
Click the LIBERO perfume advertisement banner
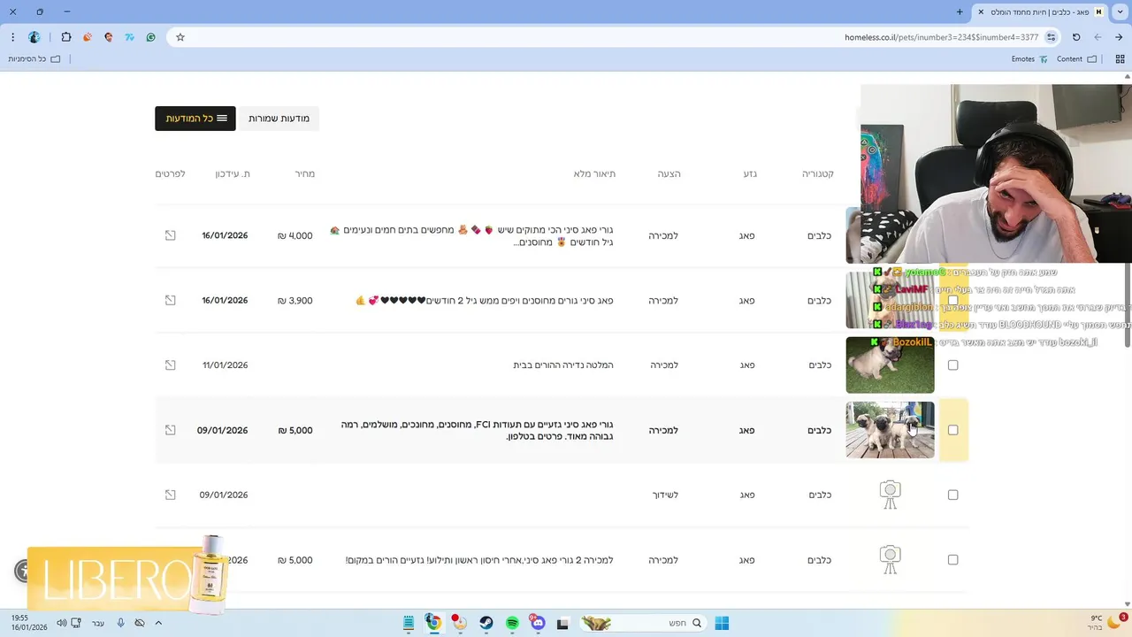[x=127, y=575]
